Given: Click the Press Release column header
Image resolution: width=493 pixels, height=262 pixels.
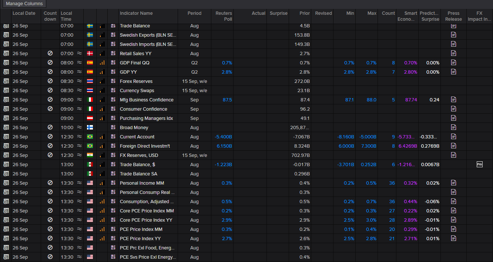Looking at the screenshot, I should pos(453,16).
